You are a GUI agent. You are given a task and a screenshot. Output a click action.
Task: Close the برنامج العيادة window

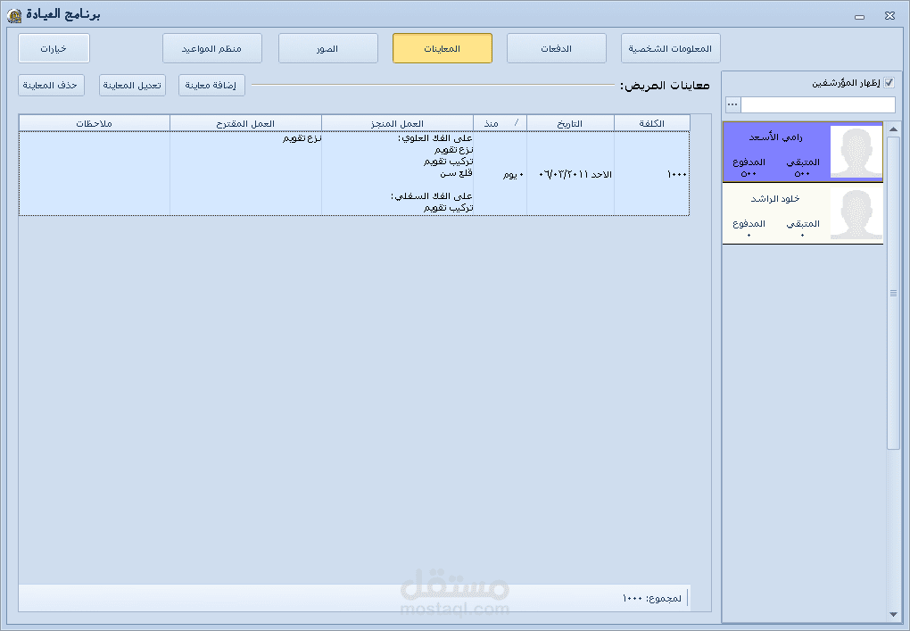tap(889, 16)
